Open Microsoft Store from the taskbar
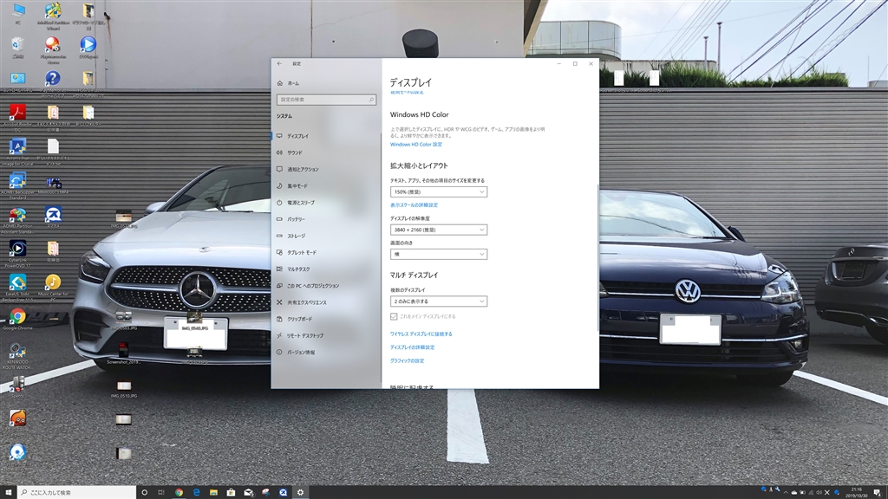This screenshot has width=888, height=499. [x=231, y=493]
